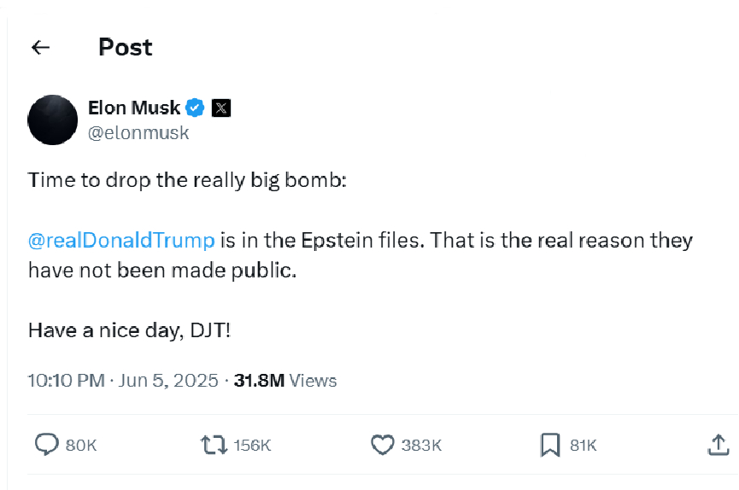Click the blue verified checkmark badge
Image resolution: width=739 pixels, height=490 pixels.
[196, 108]
